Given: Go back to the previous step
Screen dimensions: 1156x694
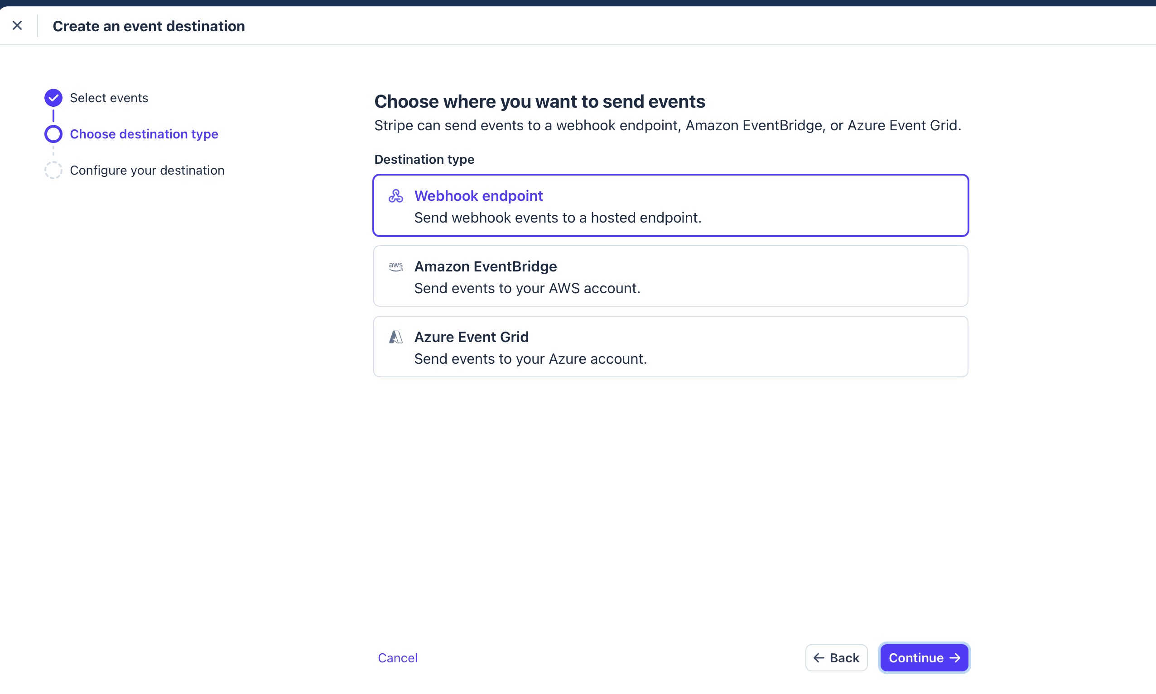Looking at the screenshot, I should 836,658.
